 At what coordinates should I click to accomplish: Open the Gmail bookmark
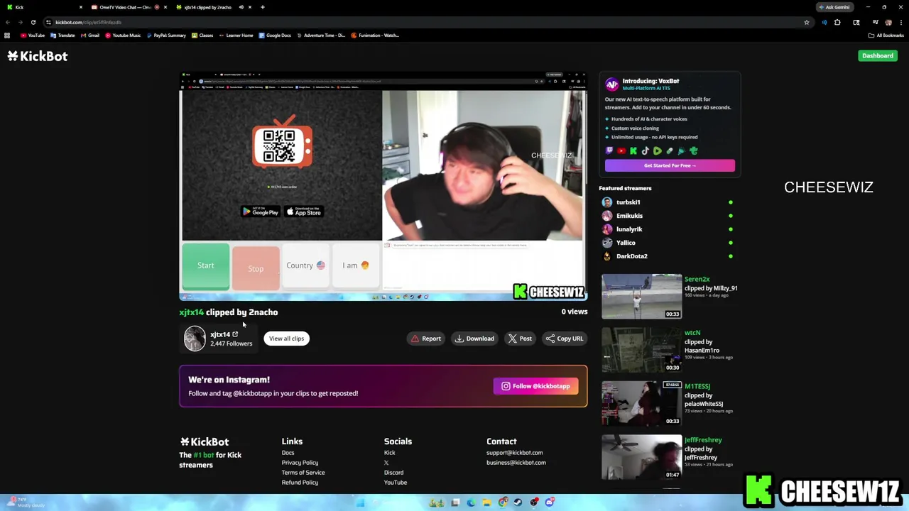click(89, 35)
